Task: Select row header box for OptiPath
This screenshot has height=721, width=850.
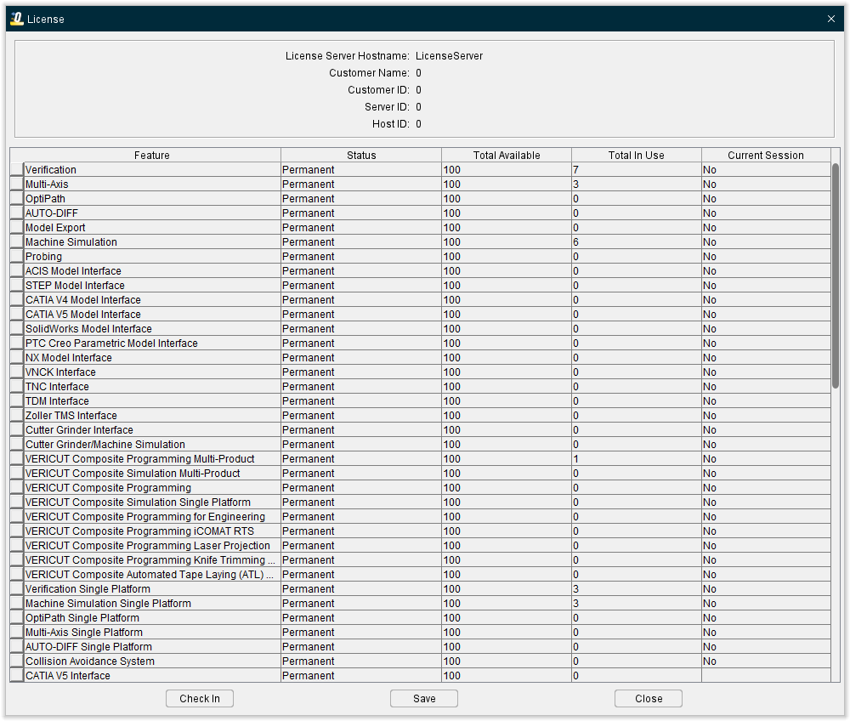Action: point(16,198)
